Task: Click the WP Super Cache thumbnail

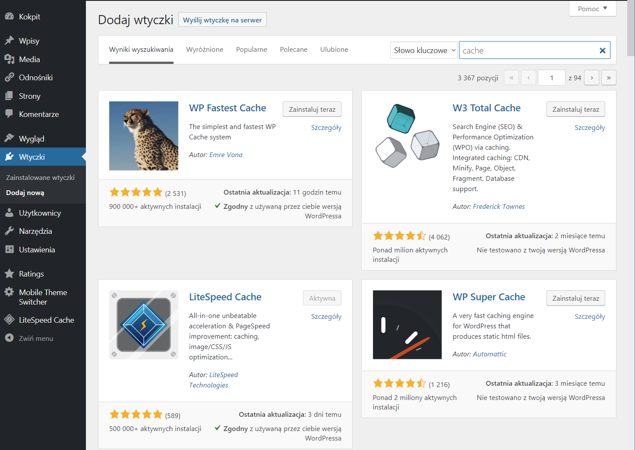Action: pos(407,324)
